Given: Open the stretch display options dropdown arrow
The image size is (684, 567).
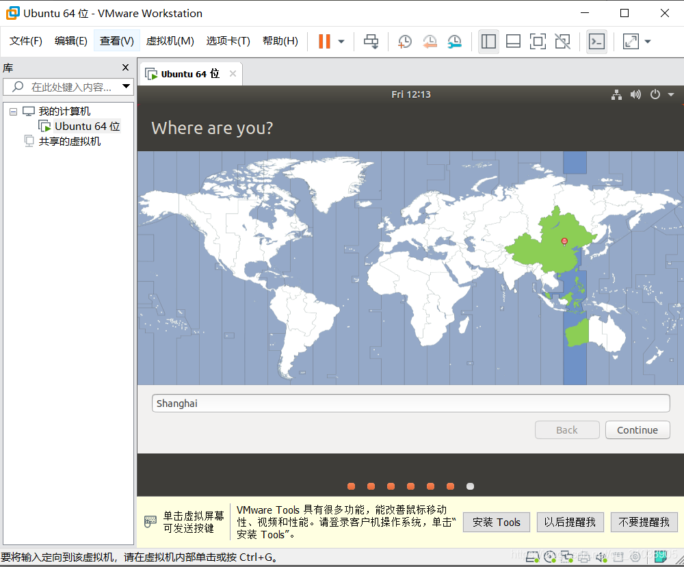Looking at the screenshot, I should click(648, 42).
